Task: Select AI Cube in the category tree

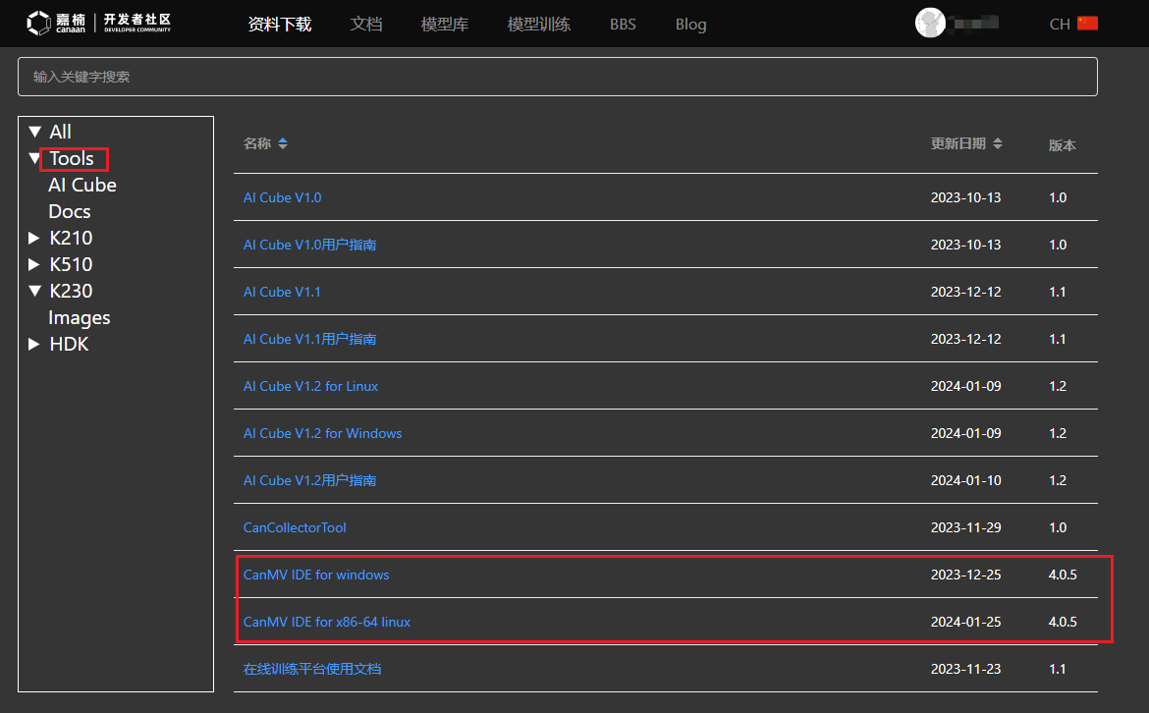Action: coord(82,185)
